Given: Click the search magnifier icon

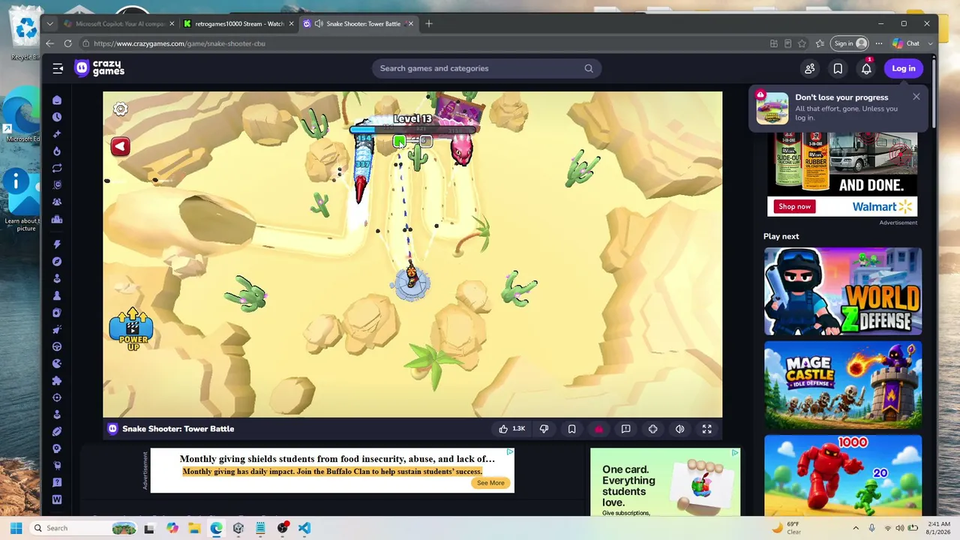Looking at the screenshot, I should 589,68.
